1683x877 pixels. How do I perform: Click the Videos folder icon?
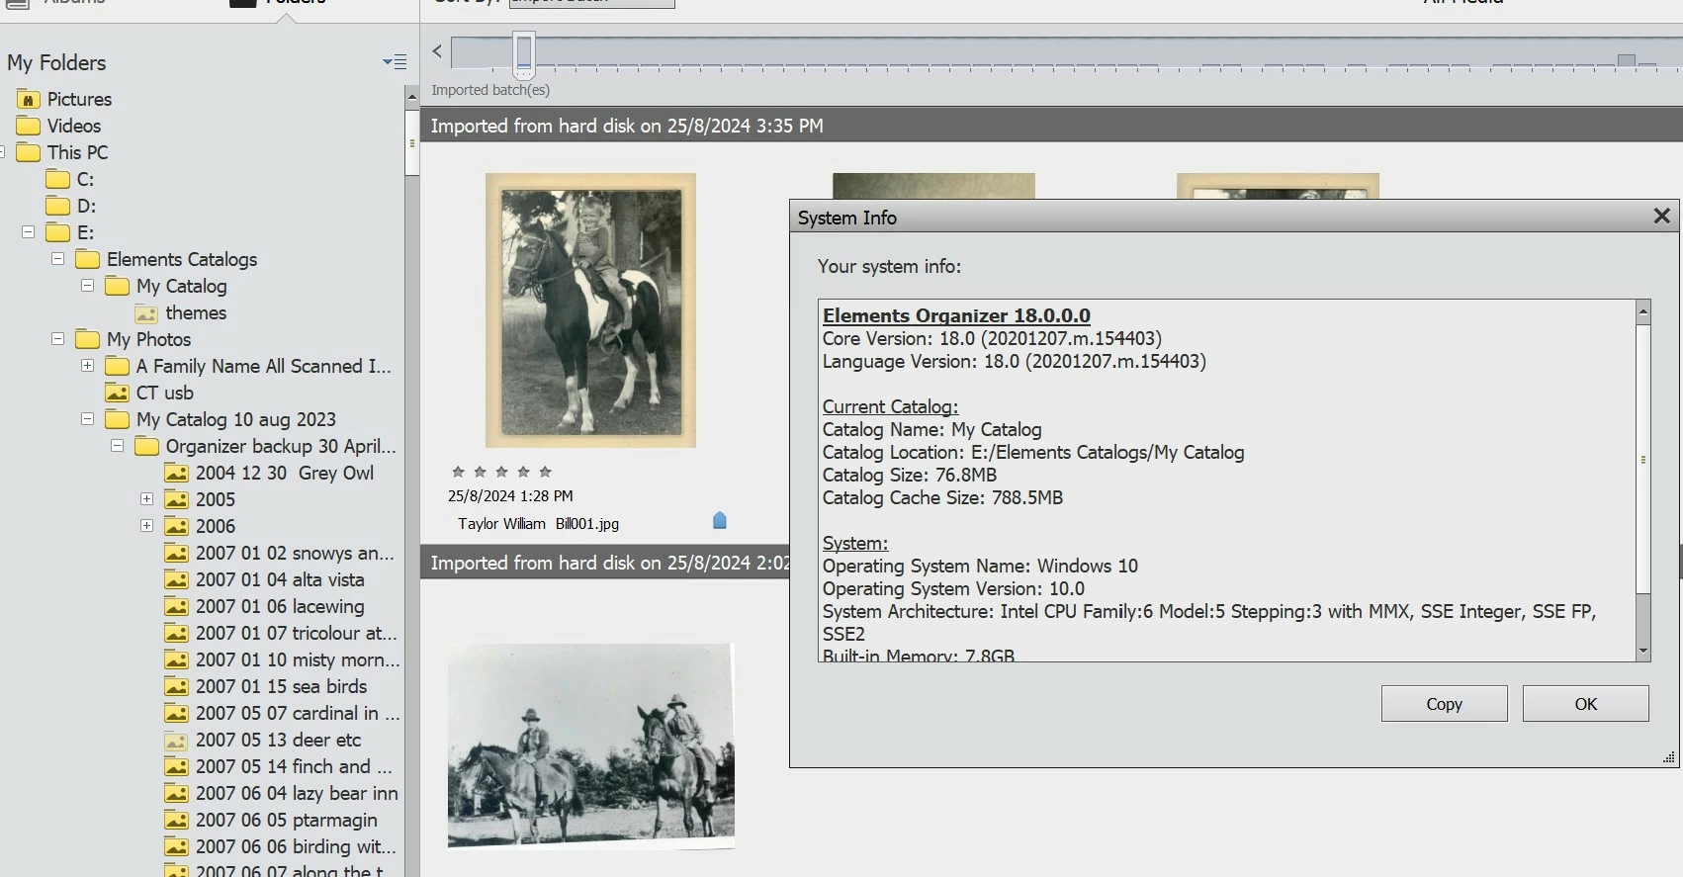pyautogui.click(x=29, y=126)
